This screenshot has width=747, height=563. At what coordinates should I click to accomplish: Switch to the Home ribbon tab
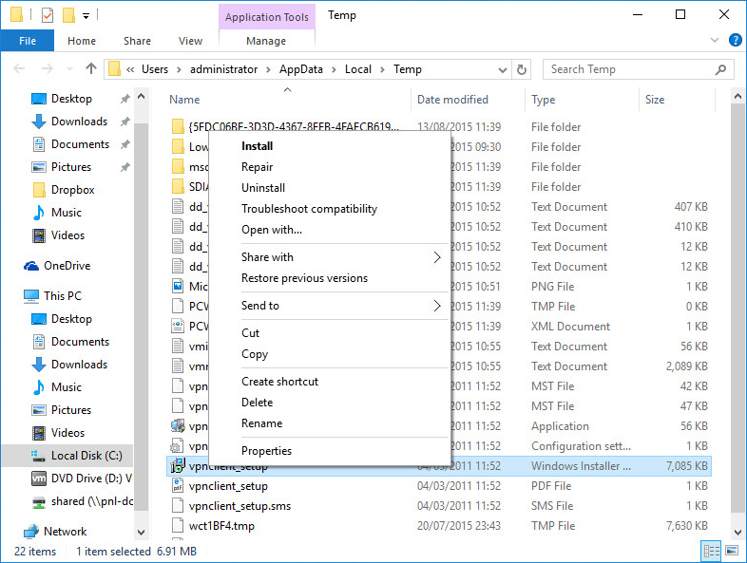[82, 41]
